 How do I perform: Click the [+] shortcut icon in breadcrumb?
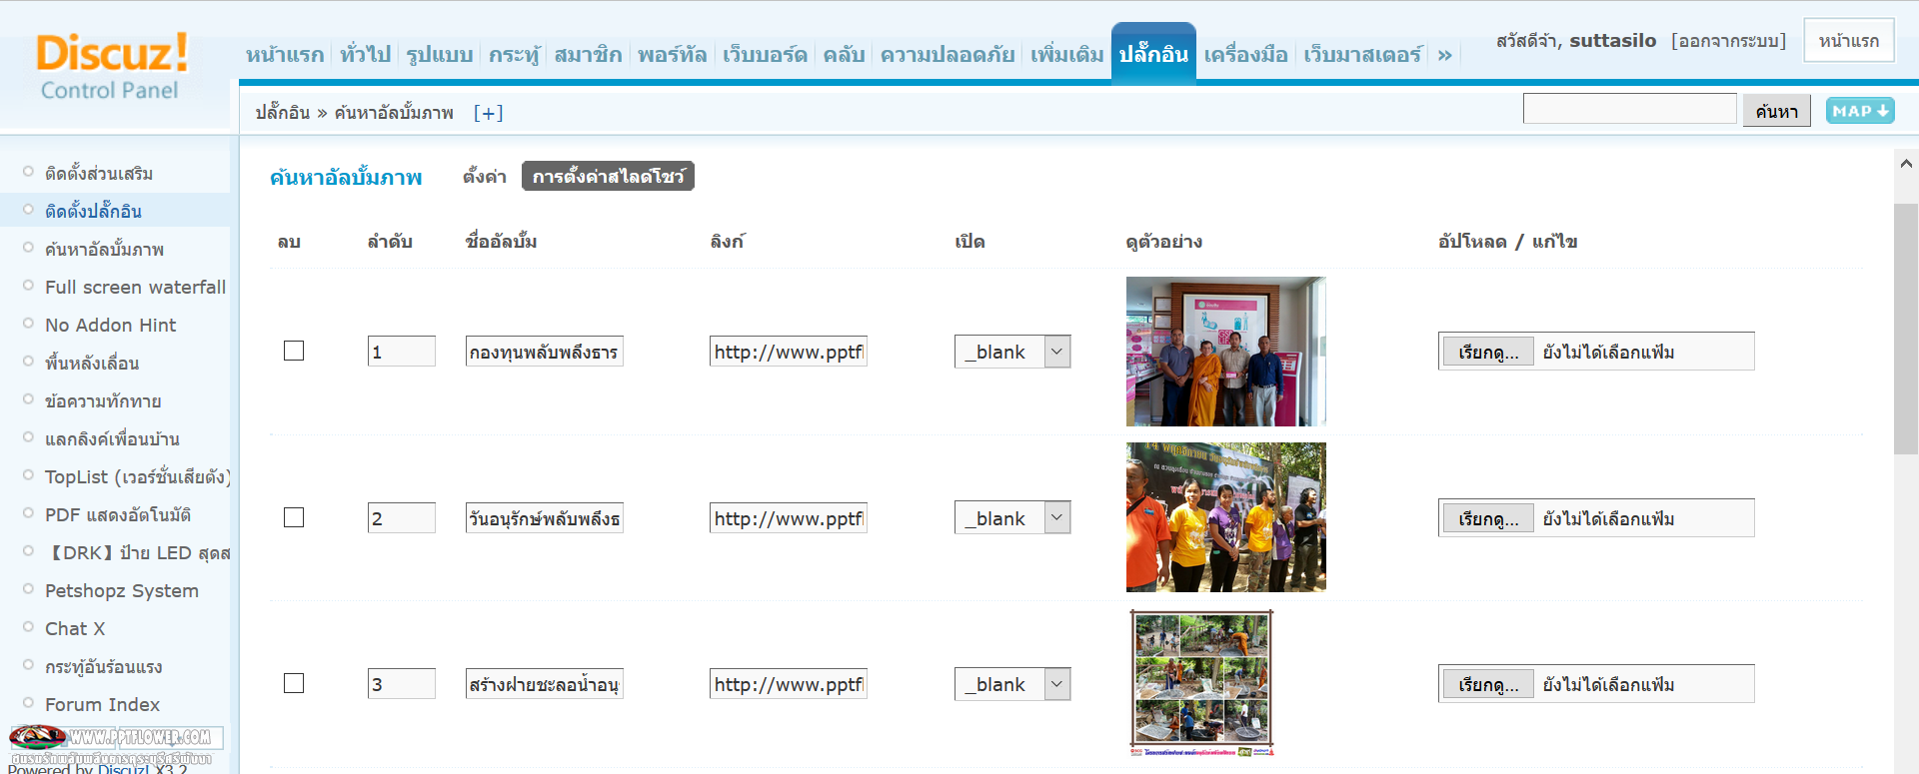[x=488, y=113]
